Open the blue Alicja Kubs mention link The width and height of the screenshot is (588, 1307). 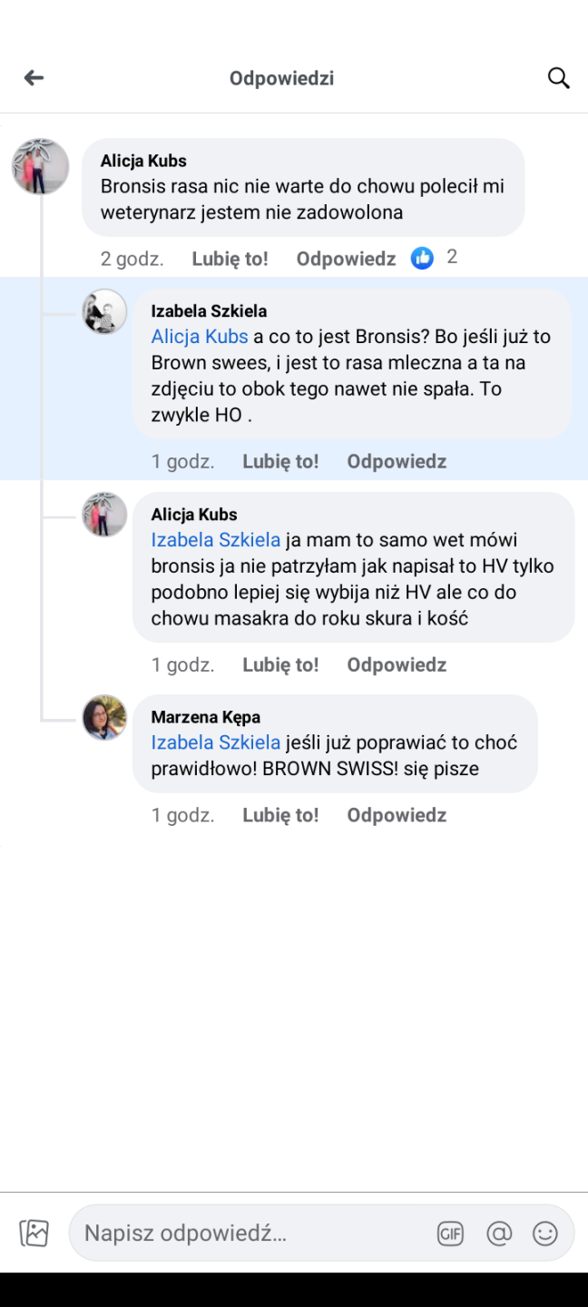pyautogui.click(x=200, y=337)
